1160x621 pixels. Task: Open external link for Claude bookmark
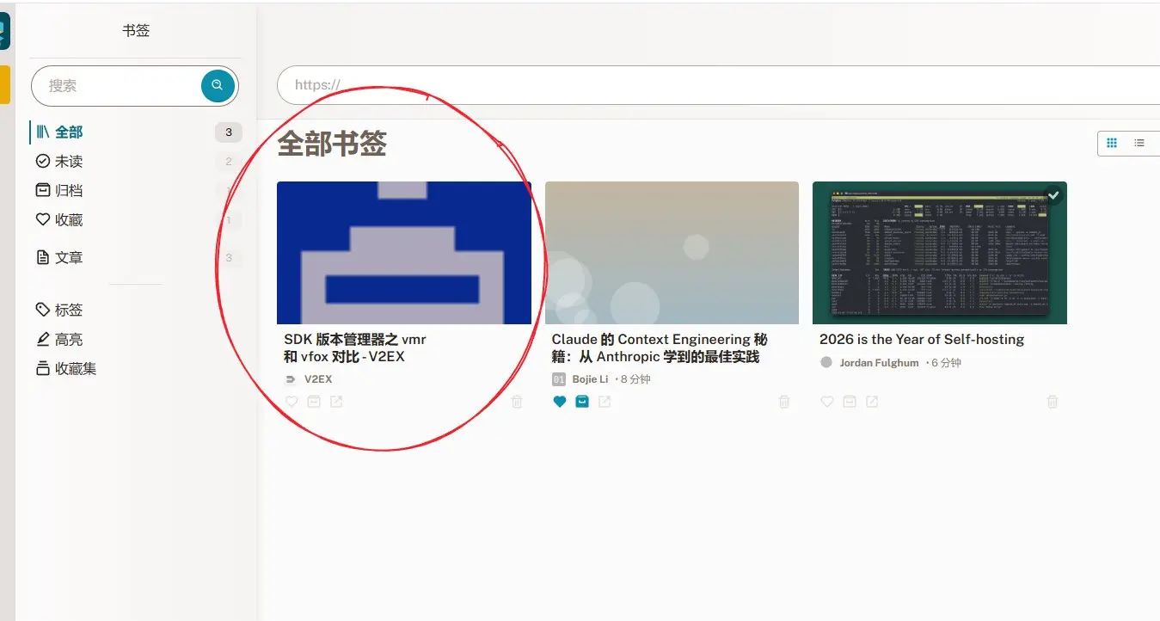[x=605, y=402]
